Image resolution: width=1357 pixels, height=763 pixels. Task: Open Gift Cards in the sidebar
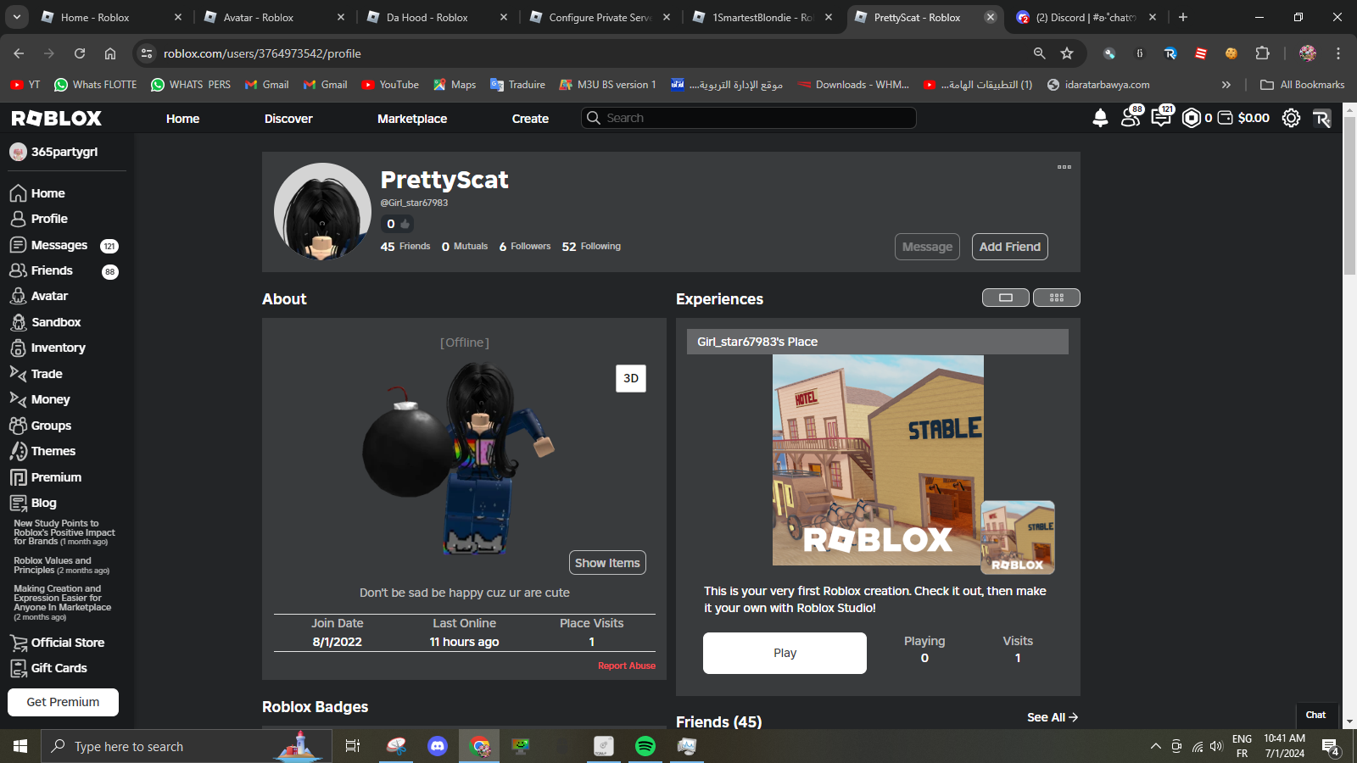pyautogui.click(x=48, y=668)
